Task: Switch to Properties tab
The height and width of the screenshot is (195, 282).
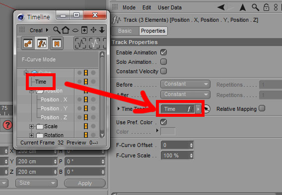Action: [x=153, y=31]
